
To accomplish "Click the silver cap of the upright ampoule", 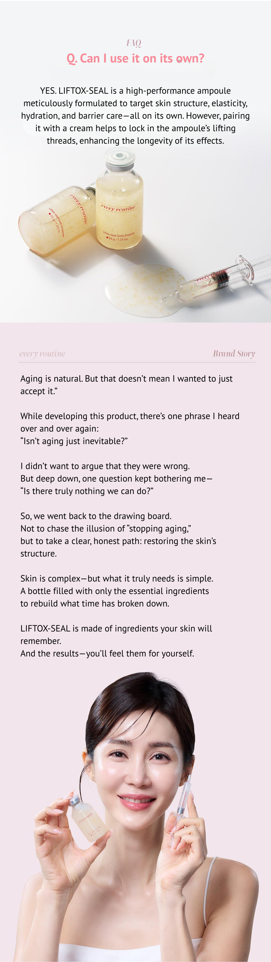I will click(120, 158).
